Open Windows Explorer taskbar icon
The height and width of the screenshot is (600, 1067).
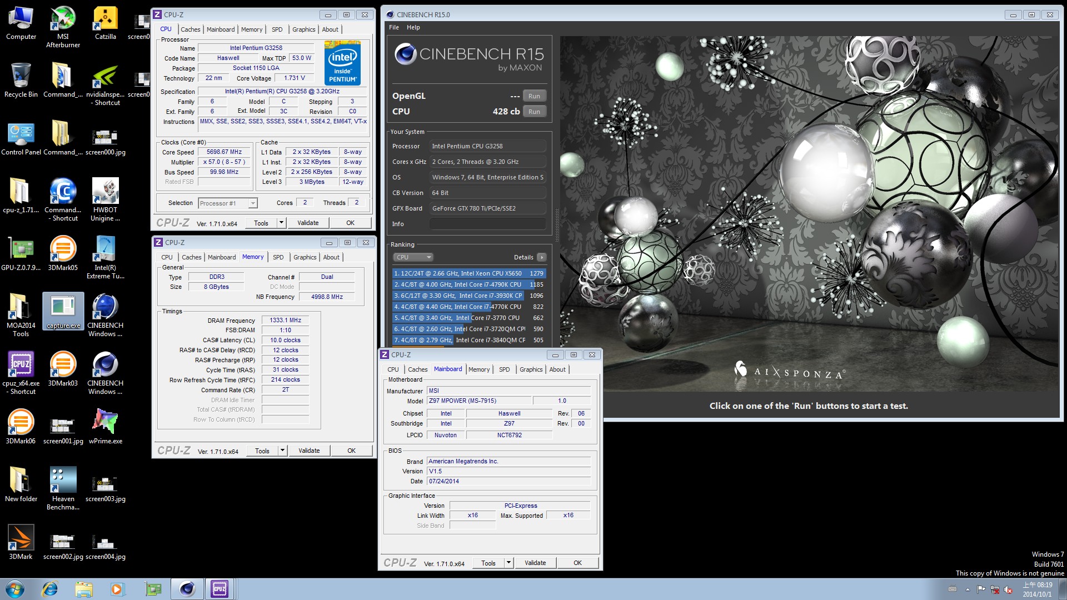(84, 589)
